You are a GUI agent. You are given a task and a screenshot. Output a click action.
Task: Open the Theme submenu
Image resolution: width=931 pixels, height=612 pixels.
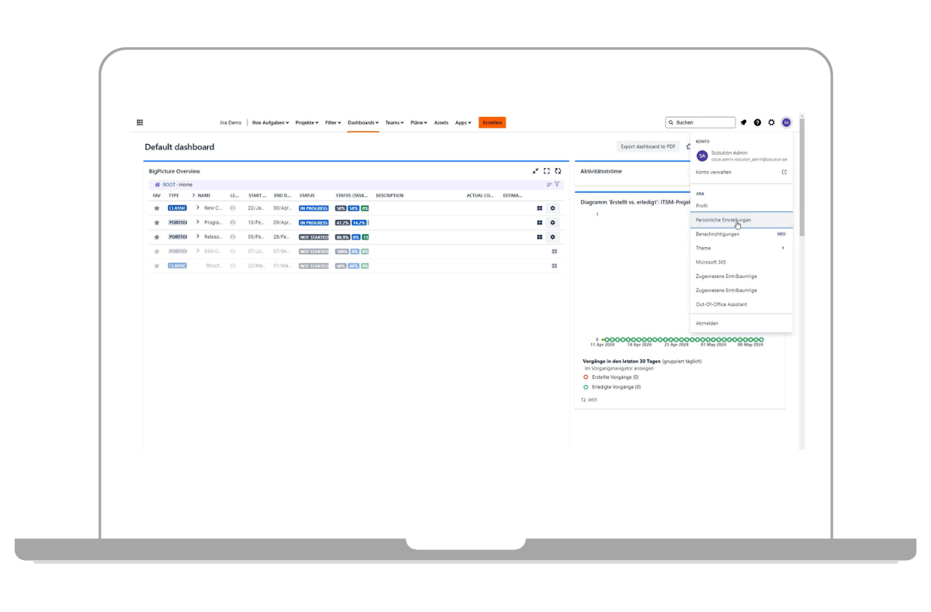tap(740, 248)
